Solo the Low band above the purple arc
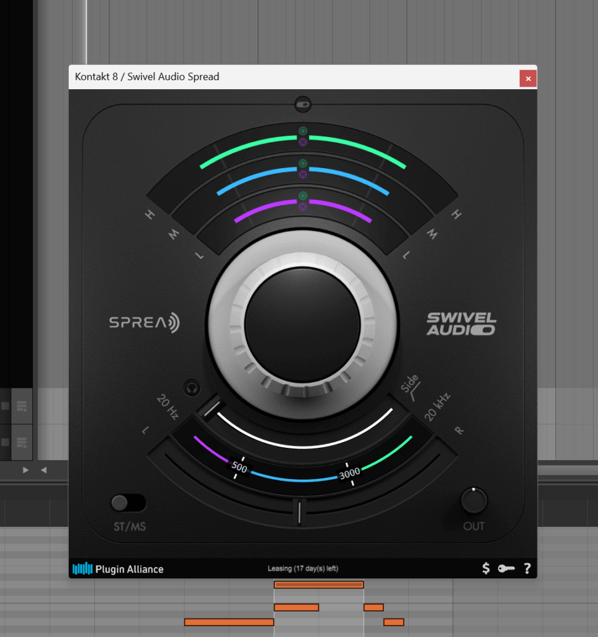 coord(303,196)
